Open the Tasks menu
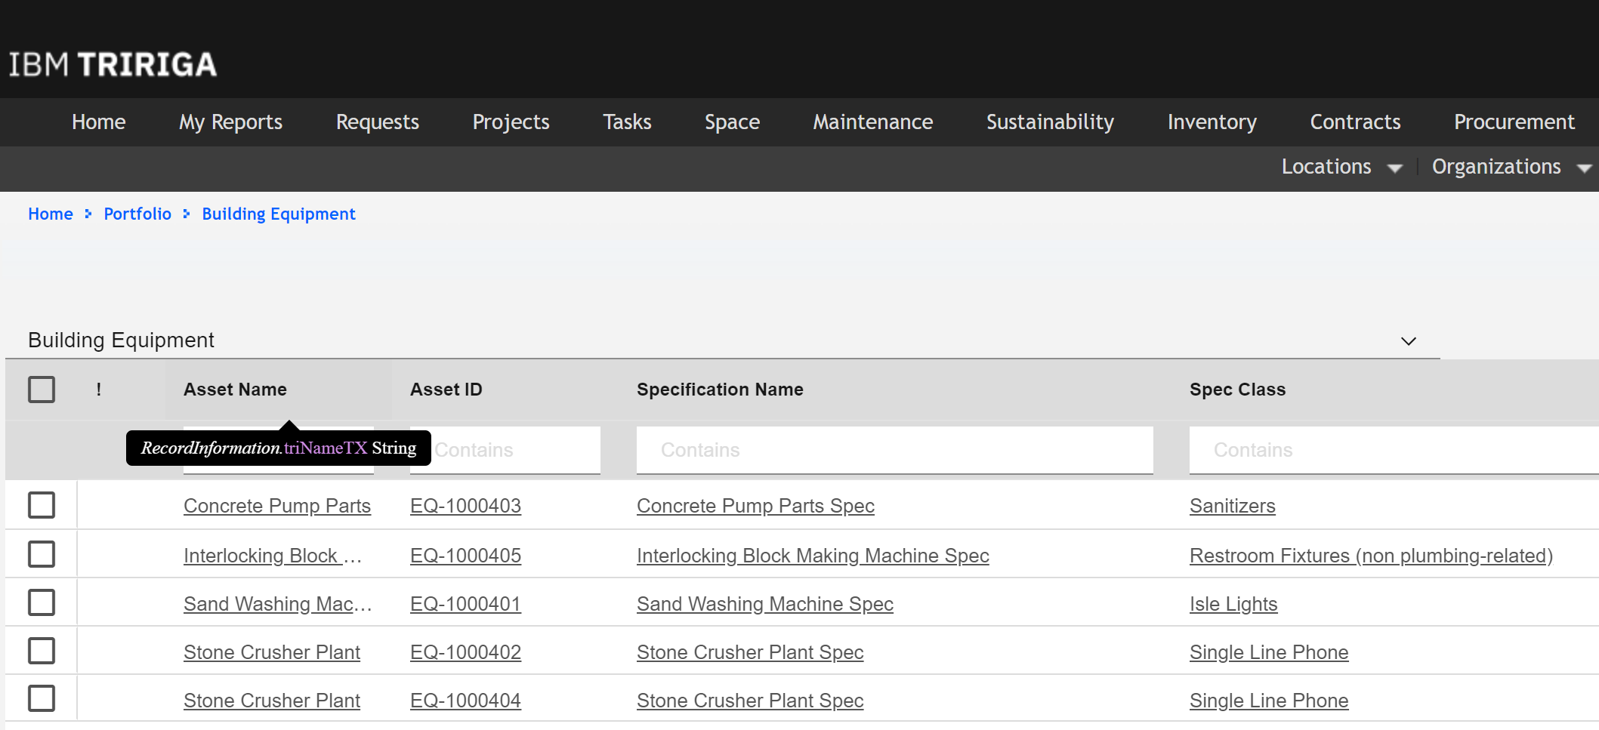Screen dimensions: 1599x730 click(627, 122)
